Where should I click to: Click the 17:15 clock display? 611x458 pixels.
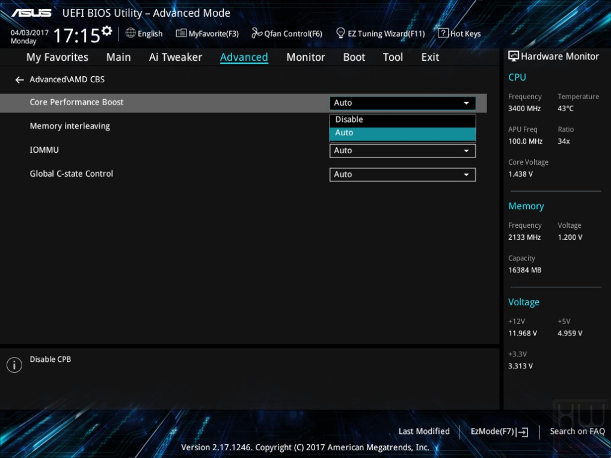[x=77, y=35]
